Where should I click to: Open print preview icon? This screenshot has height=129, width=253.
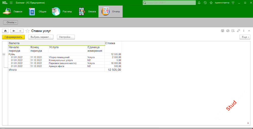[233, 31]
